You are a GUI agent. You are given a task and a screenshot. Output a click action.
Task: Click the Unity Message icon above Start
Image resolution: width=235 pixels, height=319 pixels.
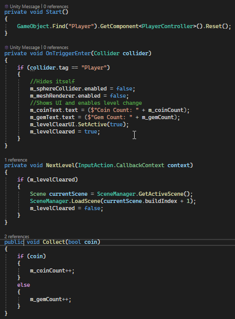[6, 7]
